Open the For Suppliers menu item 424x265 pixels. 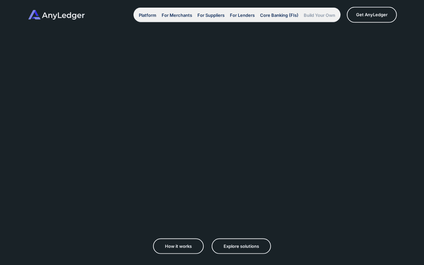[x=211, y=15]
